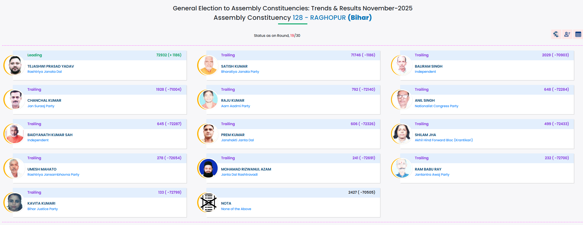Click Satish Kumar's candidate photo
The height and width of the screenshot is (225, 583).
pyautogui.click(x=208, y=65)
